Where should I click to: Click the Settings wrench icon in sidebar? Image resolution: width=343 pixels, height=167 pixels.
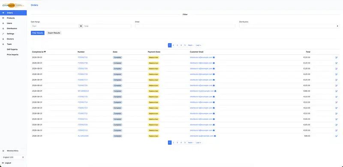tap(3, 34)
